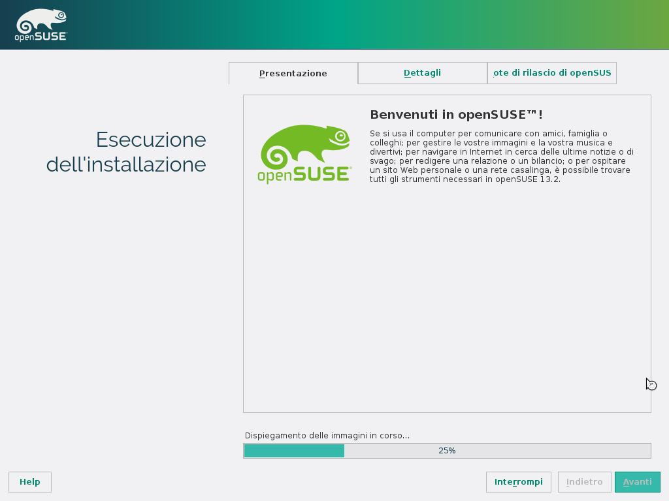Screen dimensions: 669x501
Task: Click Interrompi to abort installation
Action: coord(518,482)
